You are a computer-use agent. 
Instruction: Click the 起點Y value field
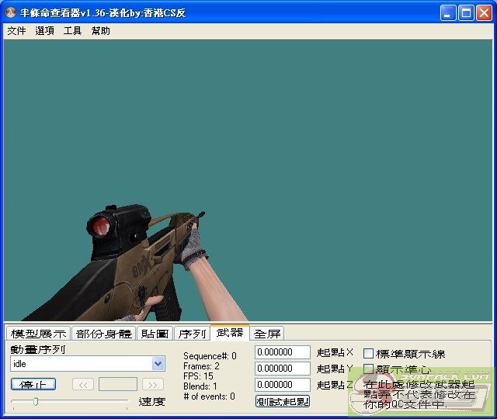(283, 369)
